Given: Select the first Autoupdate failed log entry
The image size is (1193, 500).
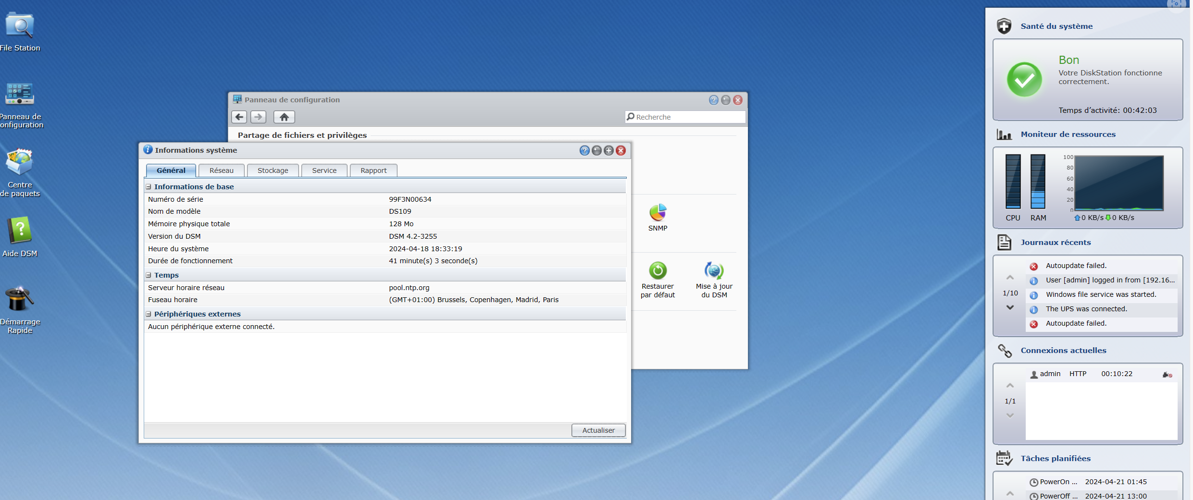Looking at the screenshot, I should (x=1101, y=266).
